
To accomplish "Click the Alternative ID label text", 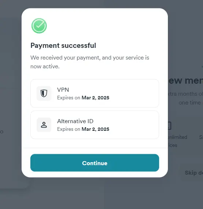I will pos(75,121).
